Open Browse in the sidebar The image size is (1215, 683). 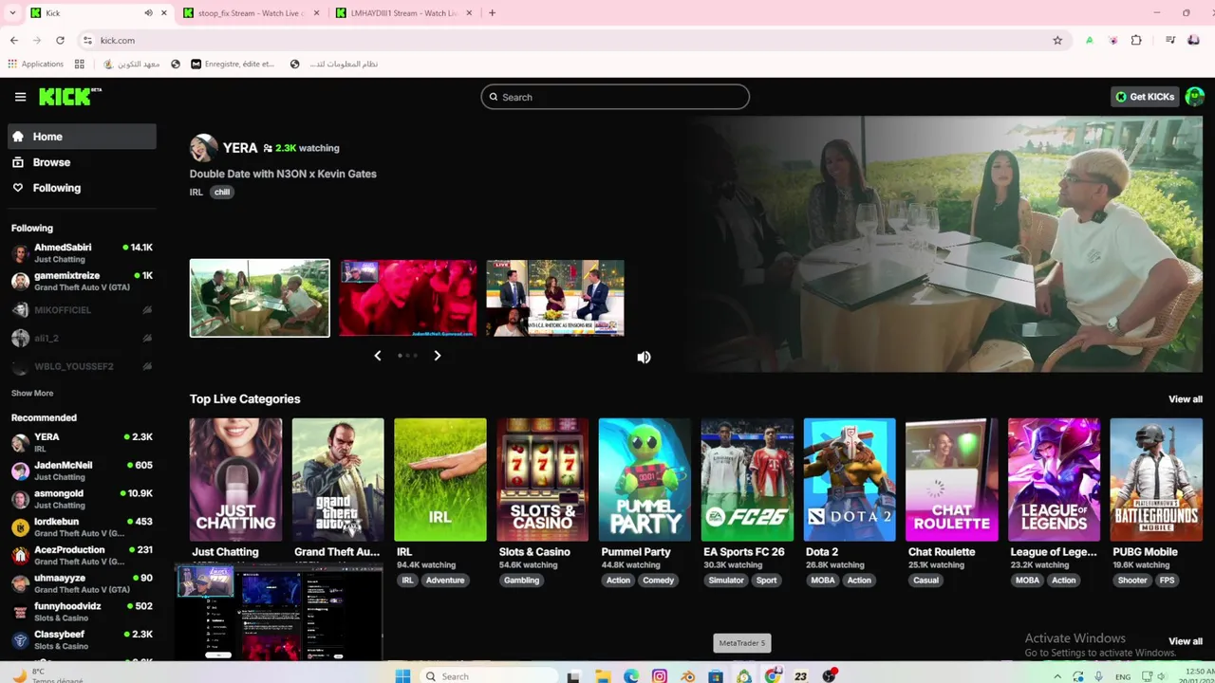[x=83, y=162]
